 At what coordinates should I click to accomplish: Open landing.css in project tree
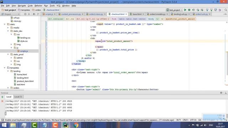tap(25, 38)
